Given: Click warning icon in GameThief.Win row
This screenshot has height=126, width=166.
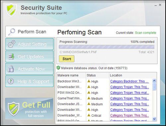Looking at the screenshot, I should pos(89,98).
